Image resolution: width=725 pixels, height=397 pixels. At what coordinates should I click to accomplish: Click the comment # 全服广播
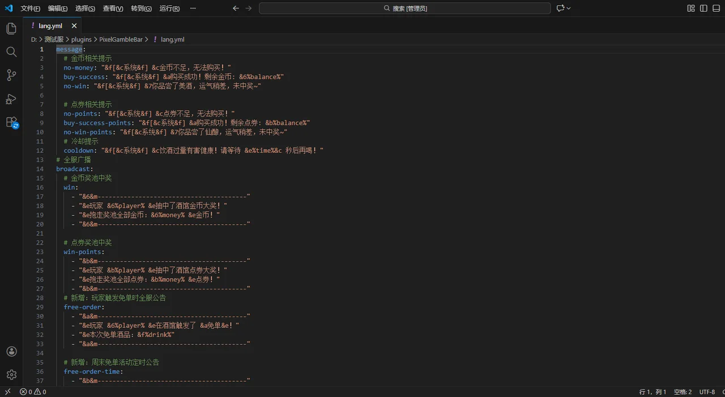click(x=73, y=160)
